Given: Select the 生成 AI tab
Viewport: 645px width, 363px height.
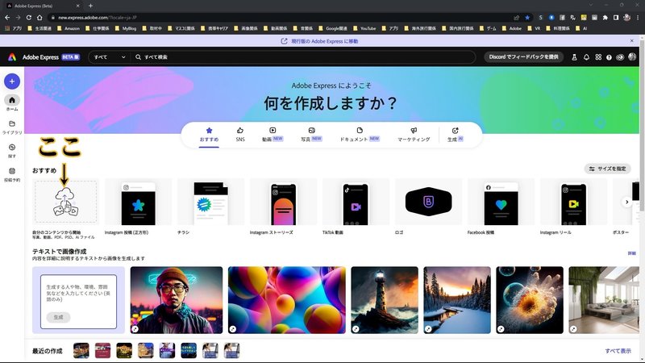Looking at the screenshot, I should 455,135.
